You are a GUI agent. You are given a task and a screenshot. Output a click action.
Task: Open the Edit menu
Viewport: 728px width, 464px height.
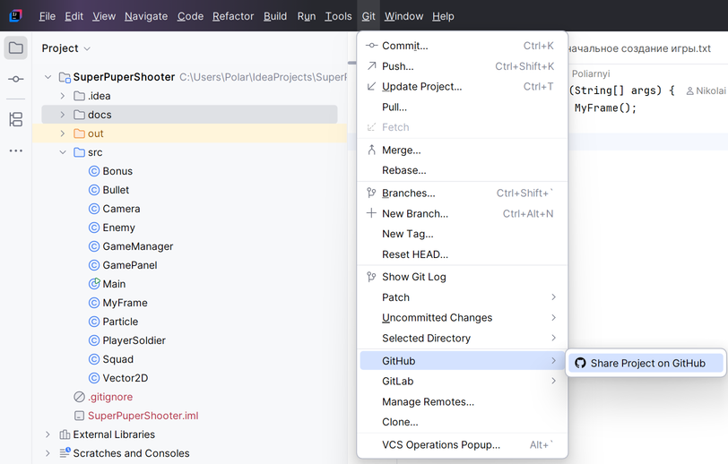(x=74, y=16)
